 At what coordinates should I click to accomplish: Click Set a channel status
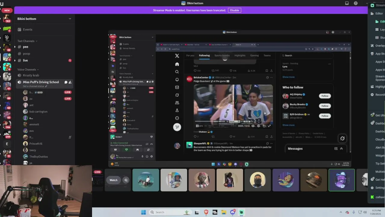35,86
